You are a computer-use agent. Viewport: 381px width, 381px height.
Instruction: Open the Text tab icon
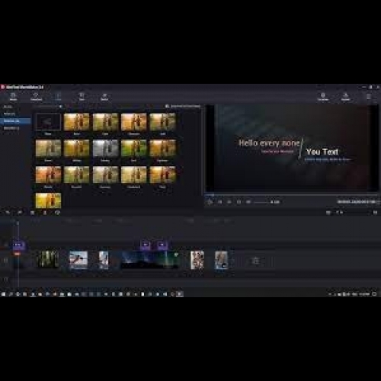click(82, 97)
